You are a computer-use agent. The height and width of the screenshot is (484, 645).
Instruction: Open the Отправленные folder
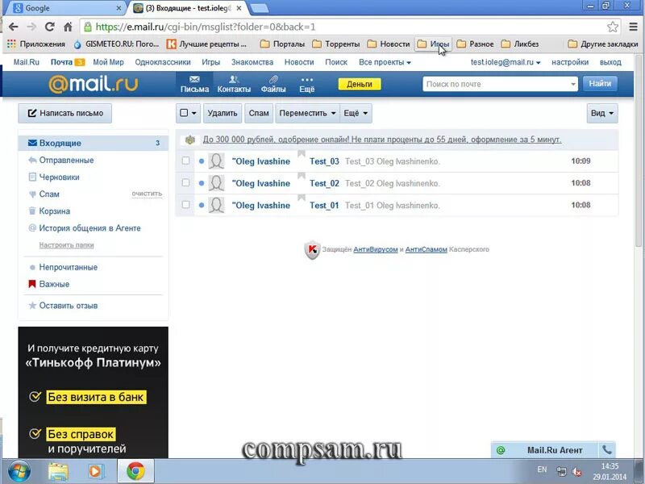66,160
